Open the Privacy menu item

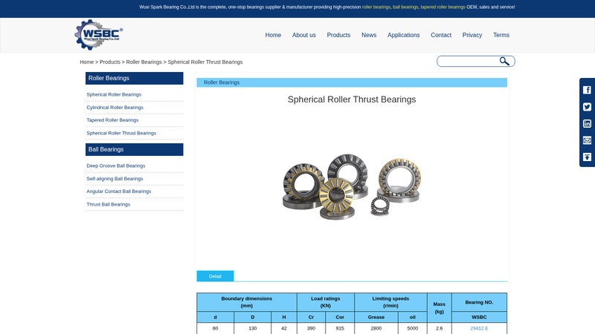472,35
